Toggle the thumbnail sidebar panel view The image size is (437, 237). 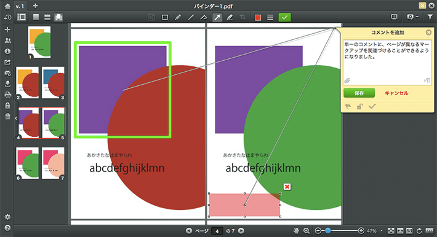point(22,17)
